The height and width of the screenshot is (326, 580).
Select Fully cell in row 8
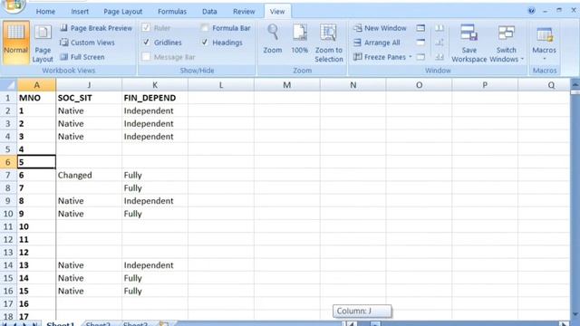[x=155, y=187]
